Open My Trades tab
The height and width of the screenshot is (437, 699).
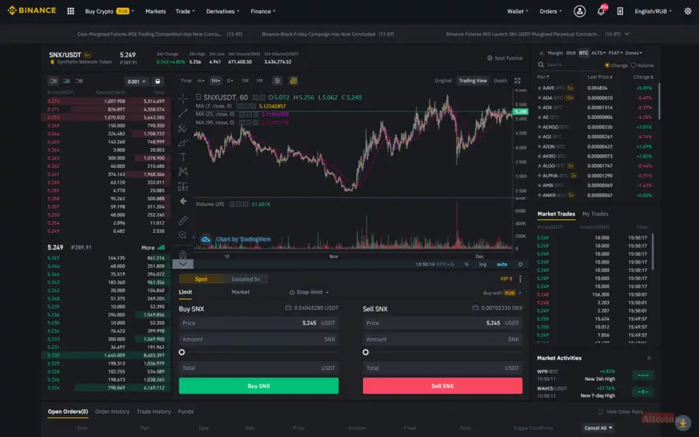coord(595,214)
